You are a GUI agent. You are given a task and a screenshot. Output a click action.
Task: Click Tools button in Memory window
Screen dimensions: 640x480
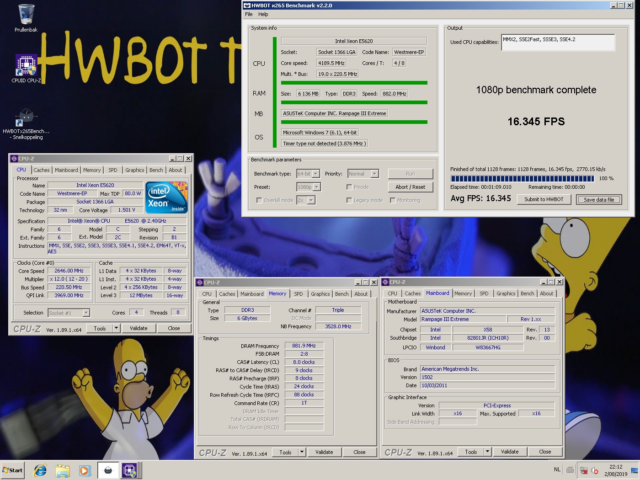[286, 452]
